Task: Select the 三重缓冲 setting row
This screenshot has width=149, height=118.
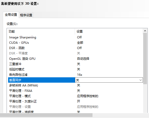Action: (x=76, y=64)
